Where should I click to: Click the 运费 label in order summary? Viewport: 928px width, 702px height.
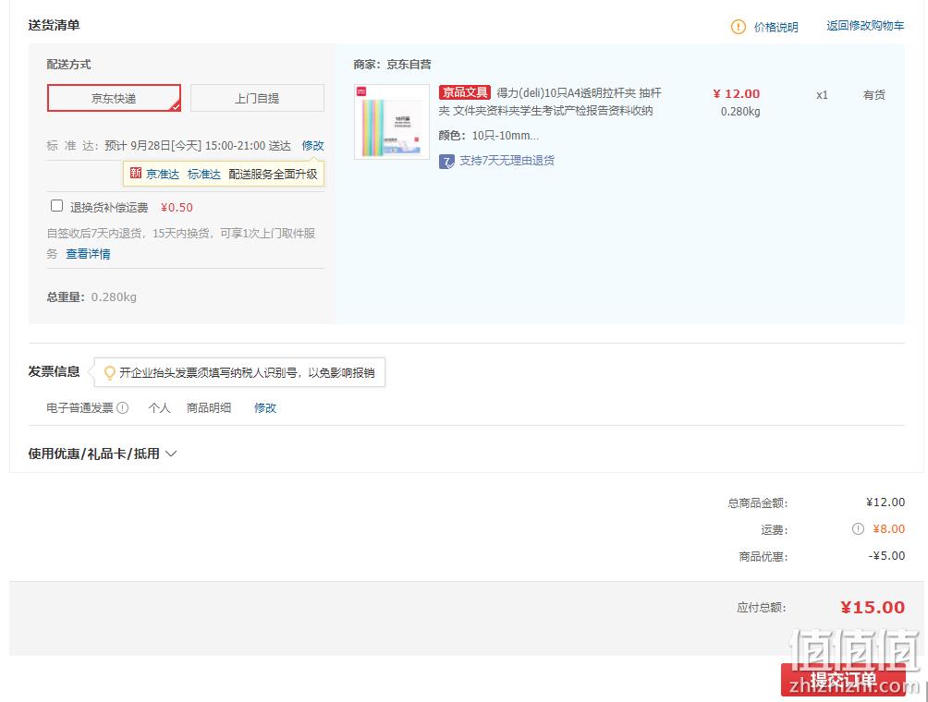coord(775,530)
